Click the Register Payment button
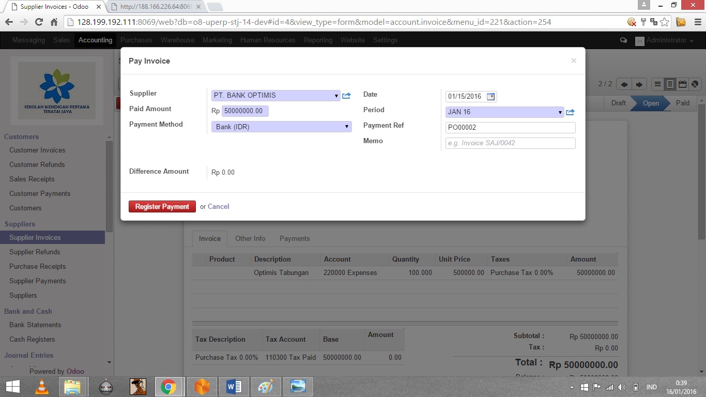The height and width of the screenshot is (397, 706). (x=162, y=207)
